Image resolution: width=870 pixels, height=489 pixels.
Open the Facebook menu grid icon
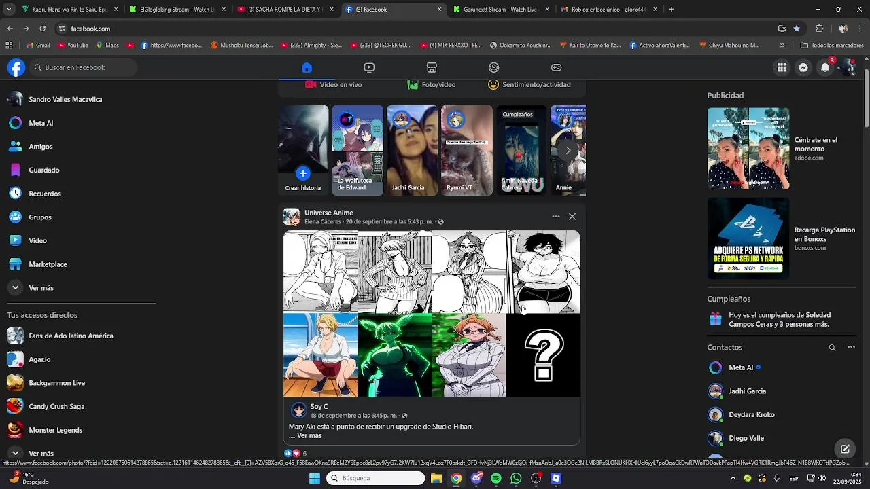(x=782, y=67)
